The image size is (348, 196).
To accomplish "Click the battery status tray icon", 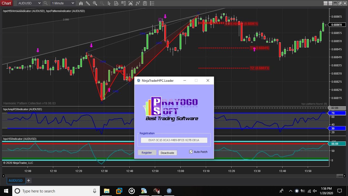I will click(x=303, y=191).
